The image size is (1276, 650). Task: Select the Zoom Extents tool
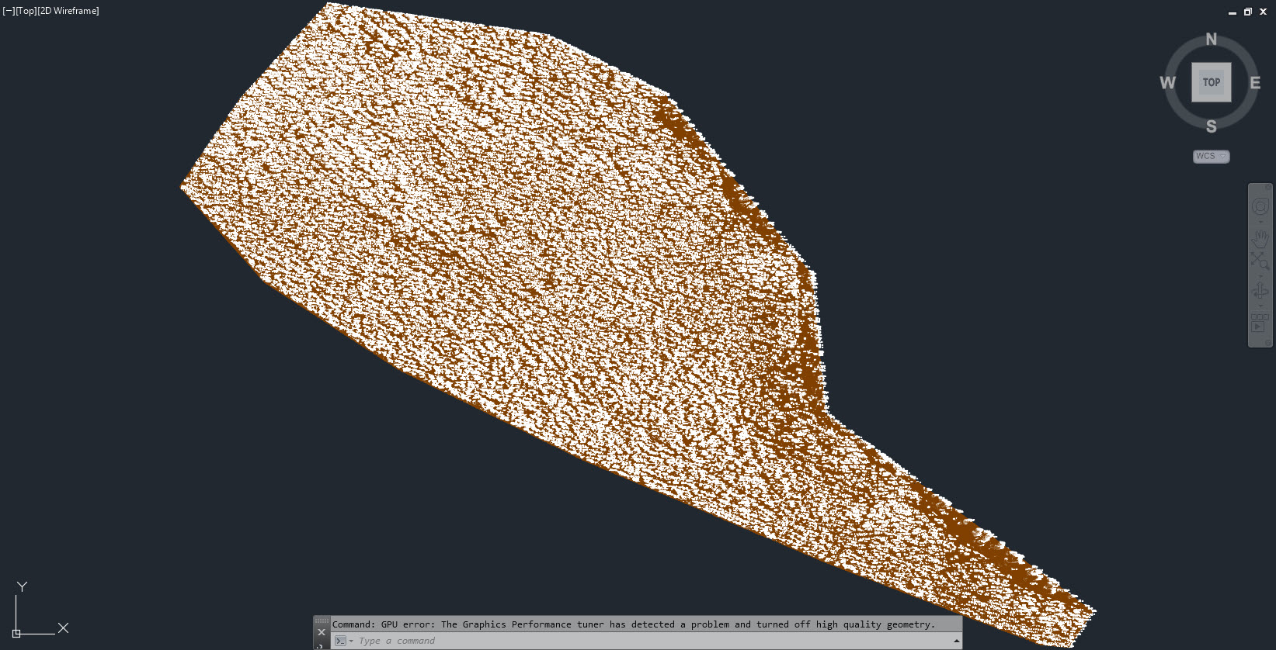(1260, 261)
